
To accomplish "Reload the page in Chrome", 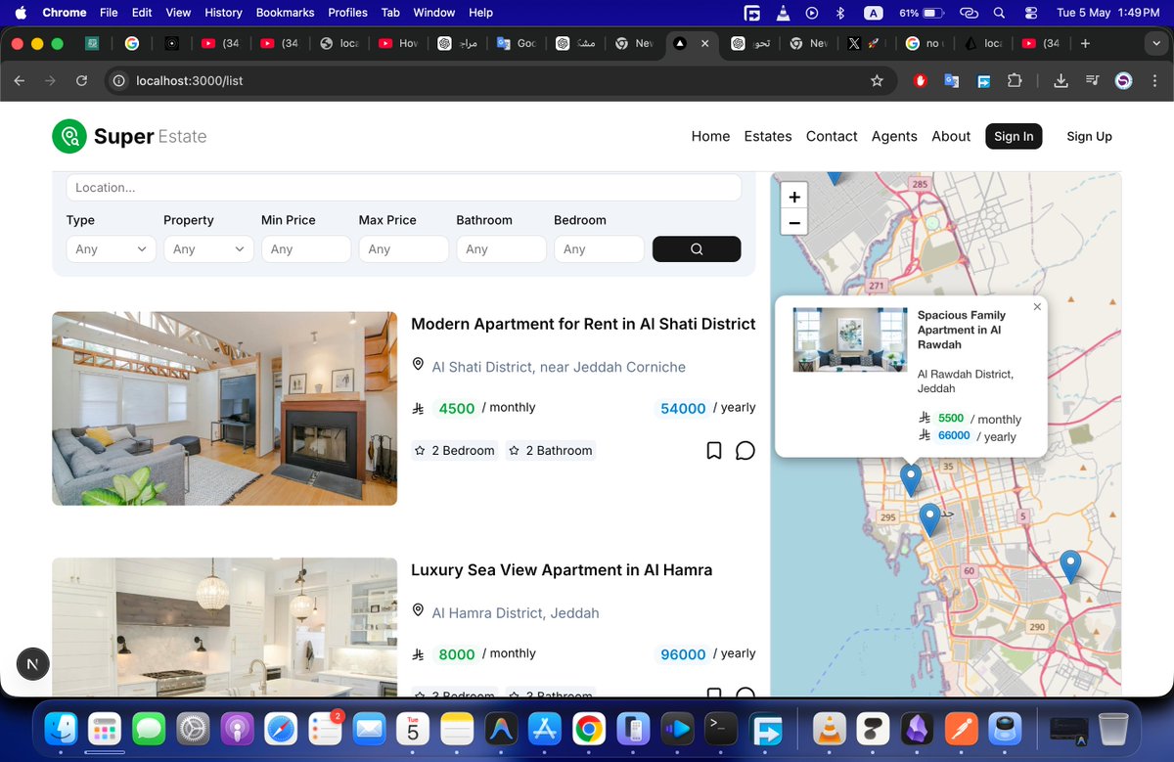I will point(81,80).
